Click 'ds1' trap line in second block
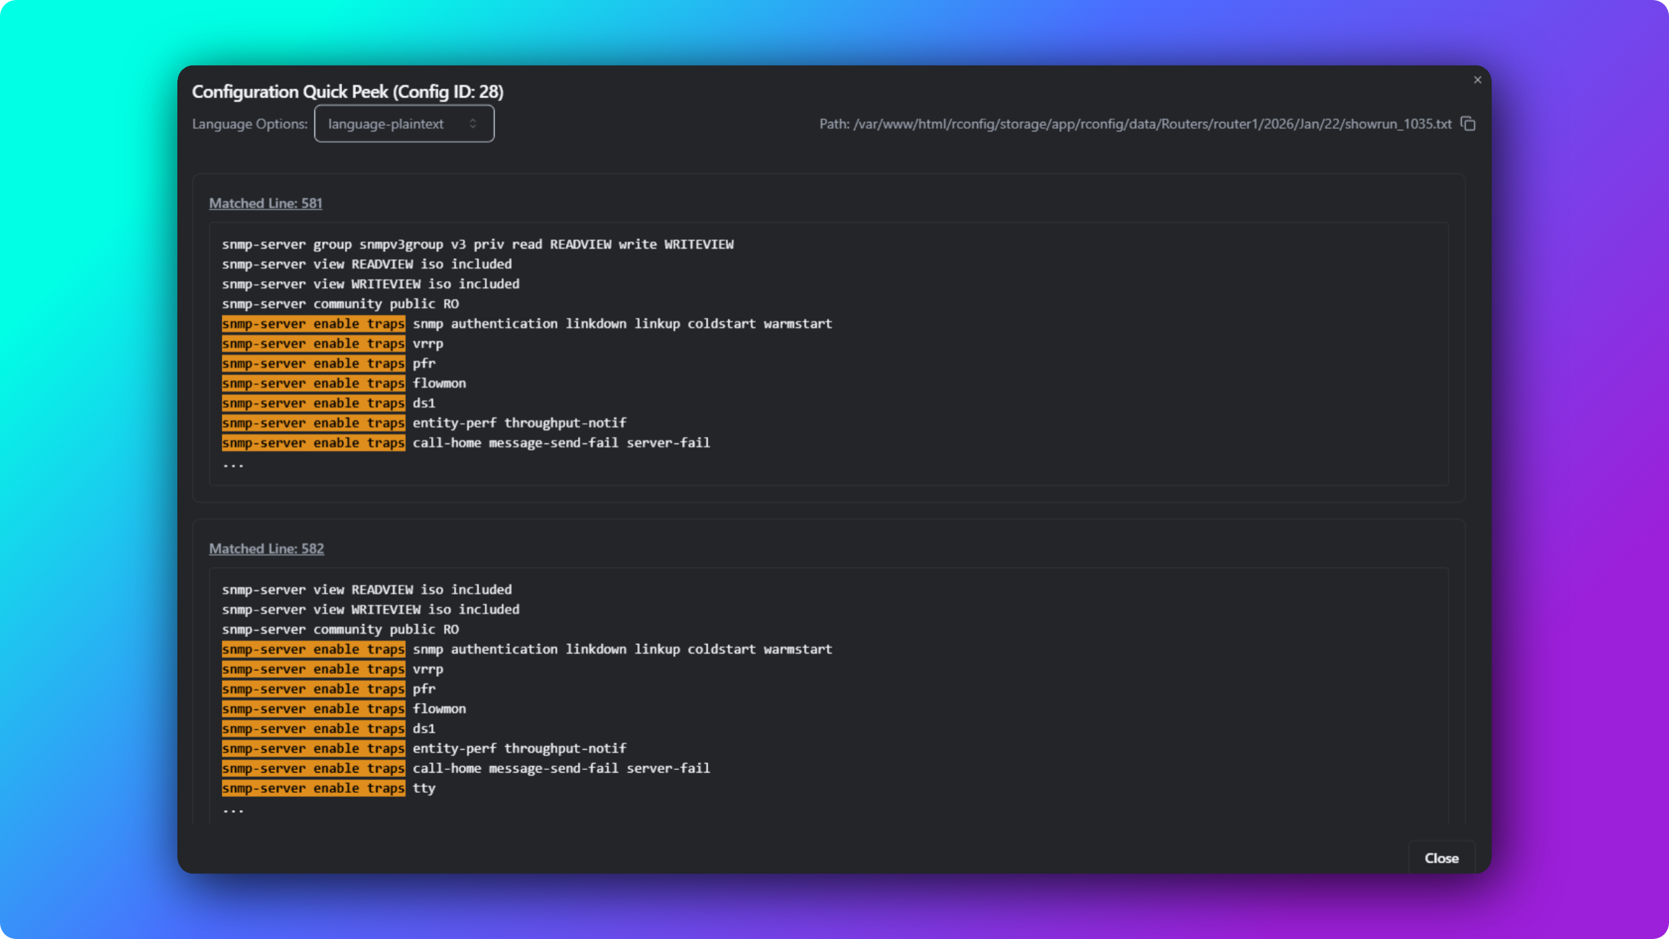This screenshot has width=1669, height=939. [x=329, y=728]
